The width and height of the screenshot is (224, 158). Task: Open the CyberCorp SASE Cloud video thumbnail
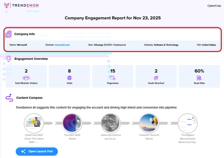point(34,123)
